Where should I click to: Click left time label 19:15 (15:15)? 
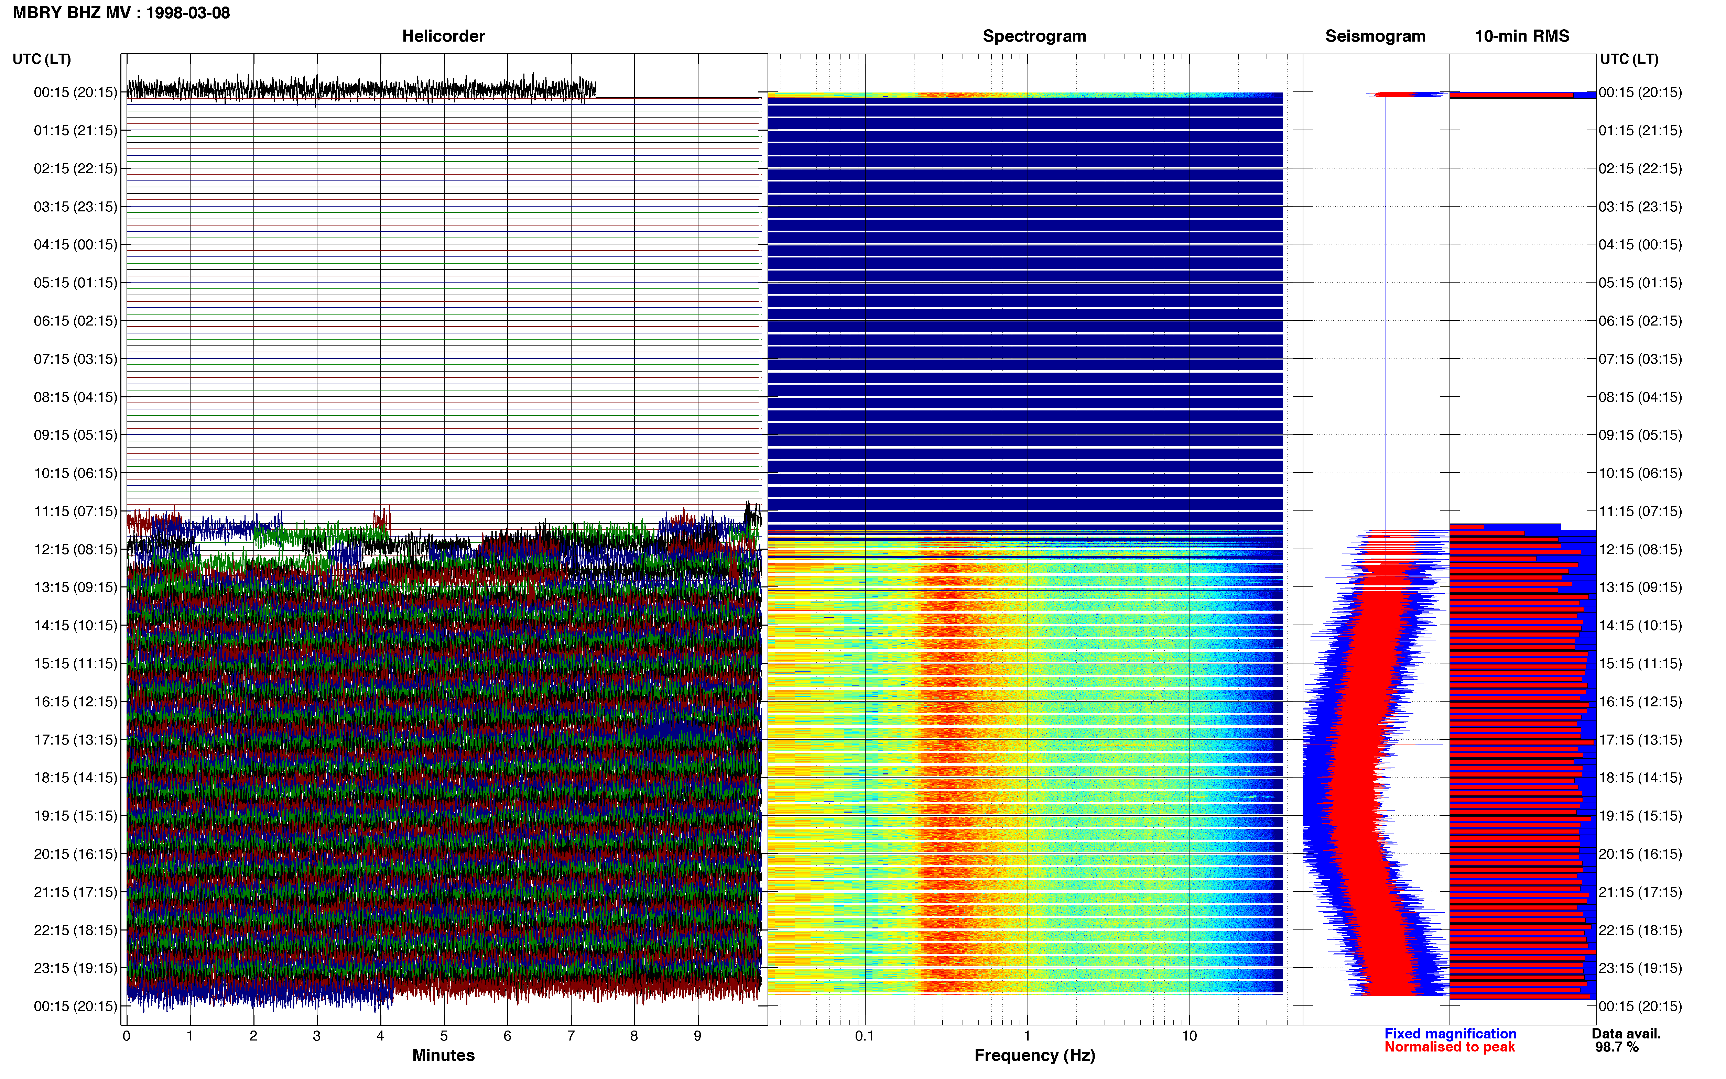(x=76, y=816)
